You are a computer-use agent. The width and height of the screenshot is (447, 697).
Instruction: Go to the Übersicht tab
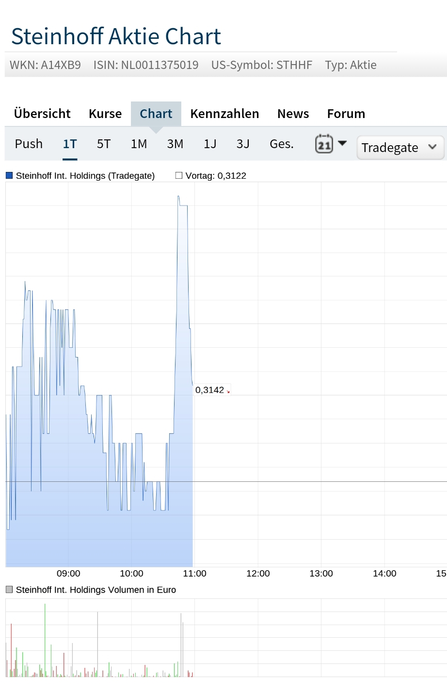42,114
